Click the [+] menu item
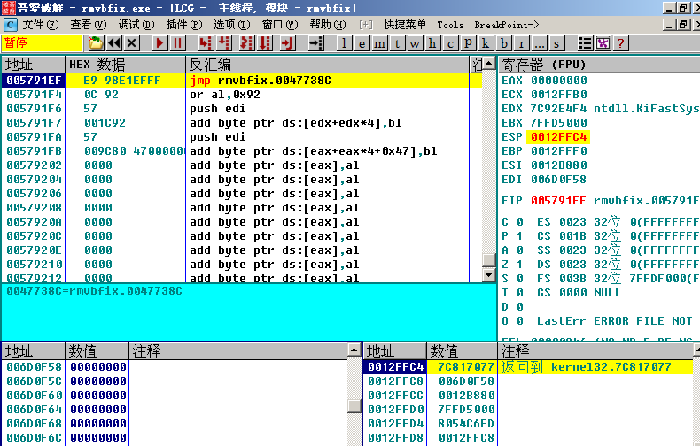Image resolution: width=700 pixels, height=446 pixels. coord(366,25)
